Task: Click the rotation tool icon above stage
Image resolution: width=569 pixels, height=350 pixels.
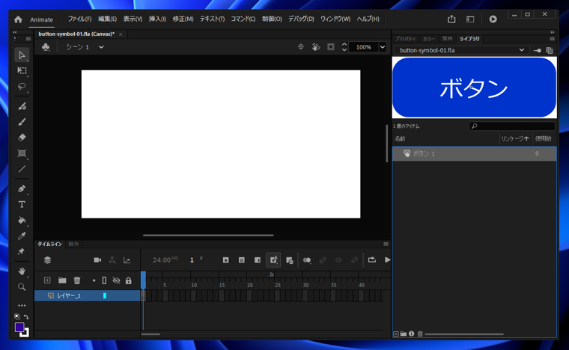Action: [x=316, y=46]
